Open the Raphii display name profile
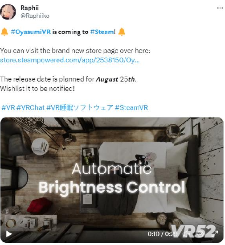The height and width of the screenshot is (245, 225). coord(29,8)
